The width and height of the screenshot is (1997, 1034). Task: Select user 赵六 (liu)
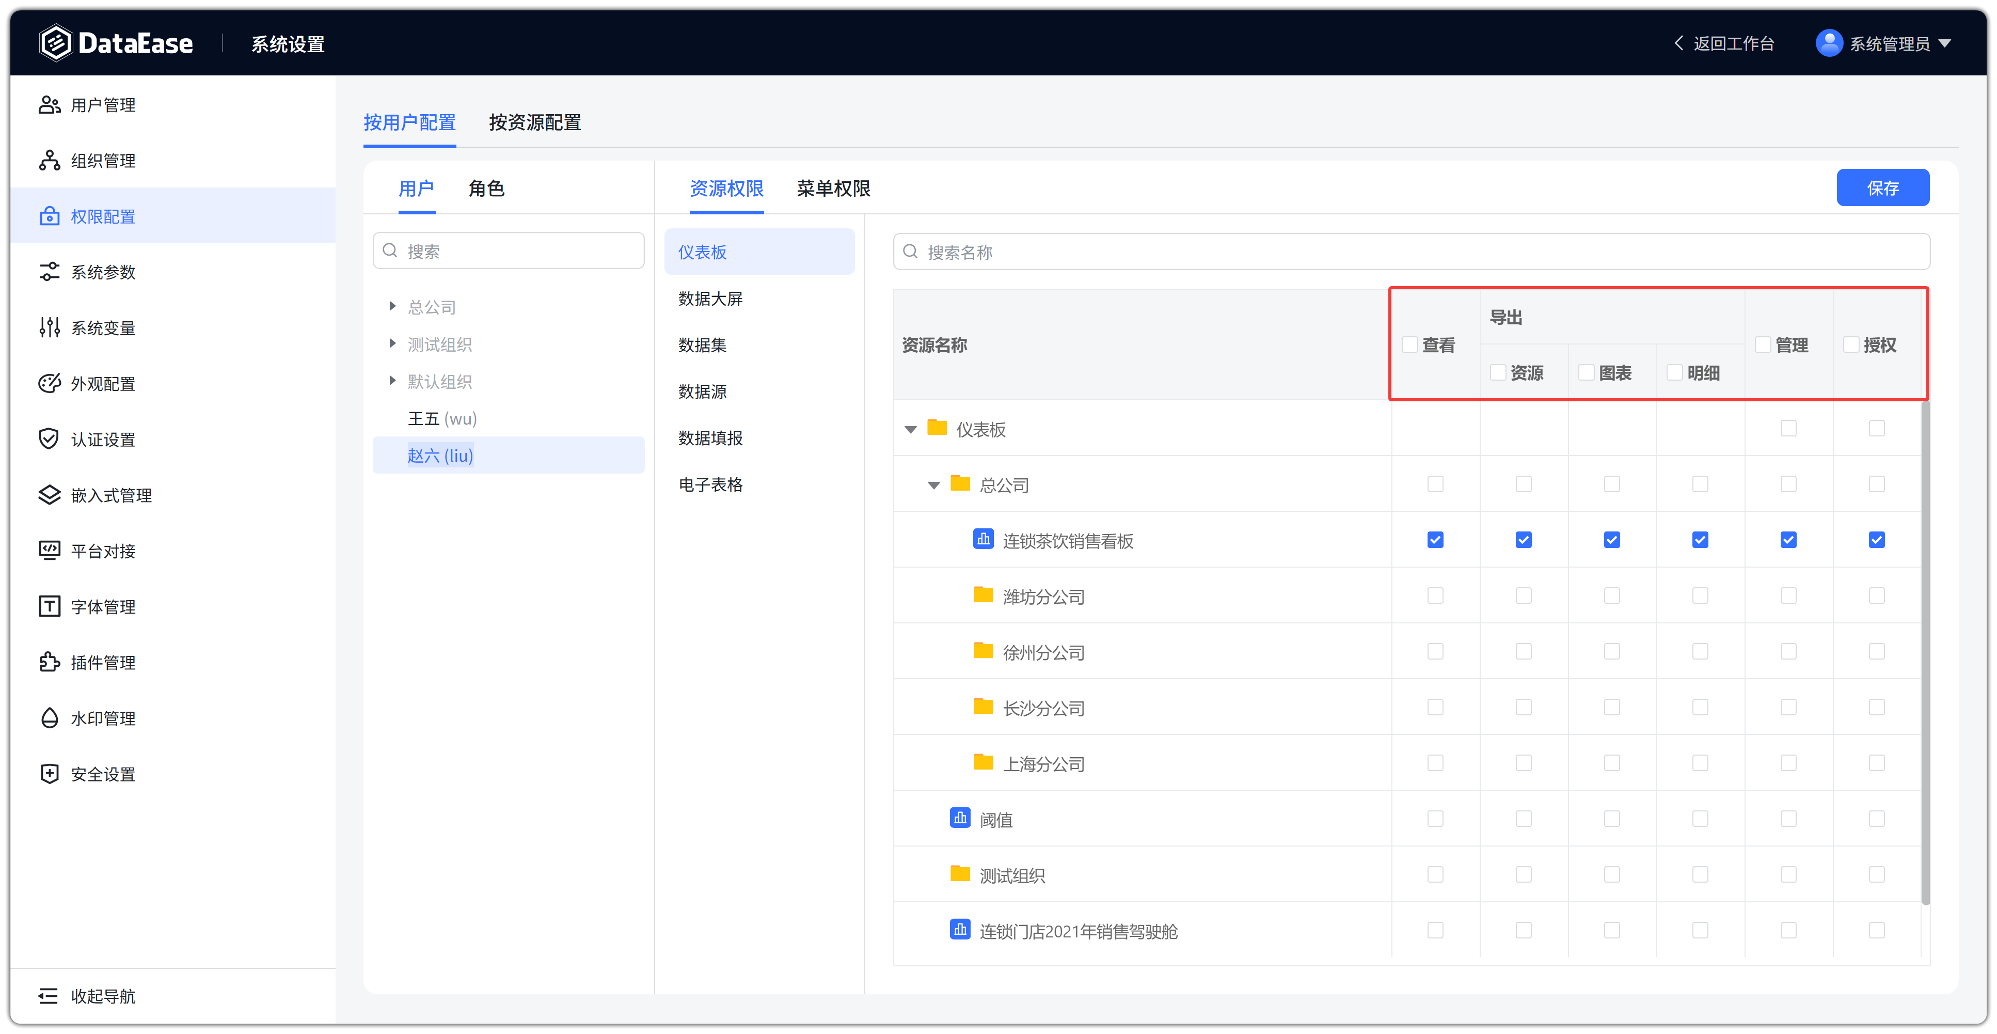(509, 456)
